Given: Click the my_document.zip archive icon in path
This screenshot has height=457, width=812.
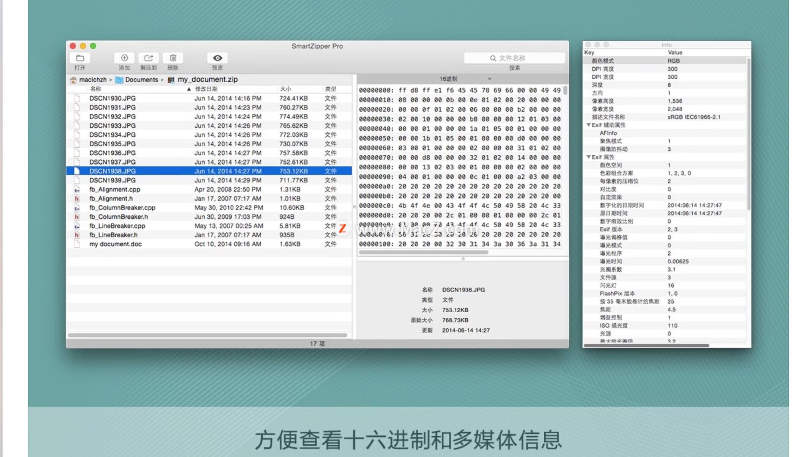Looking at the screenshot, I should click(x=171, y=80).
